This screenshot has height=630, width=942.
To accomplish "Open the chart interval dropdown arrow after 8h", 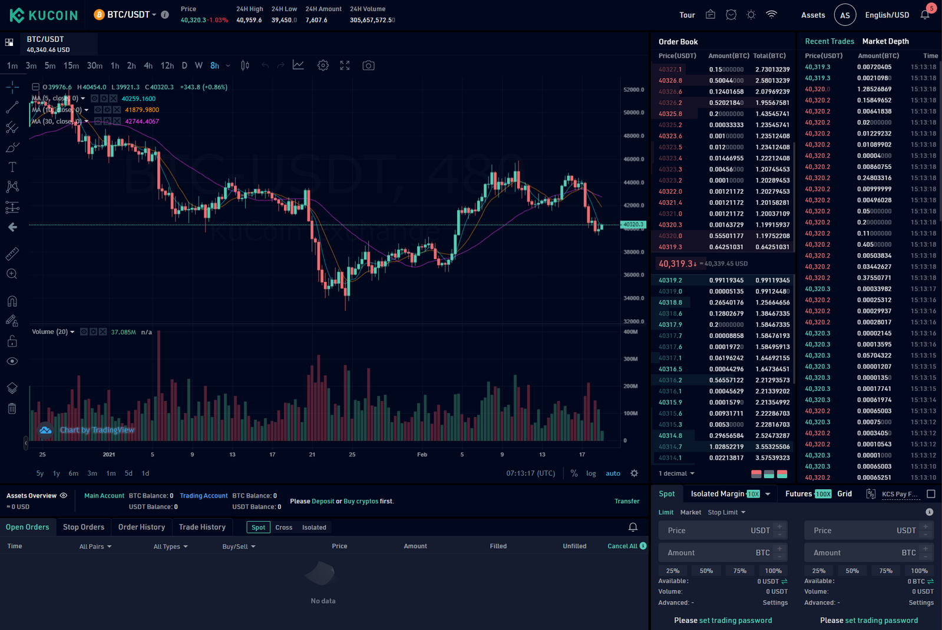I will pos(228,65).
